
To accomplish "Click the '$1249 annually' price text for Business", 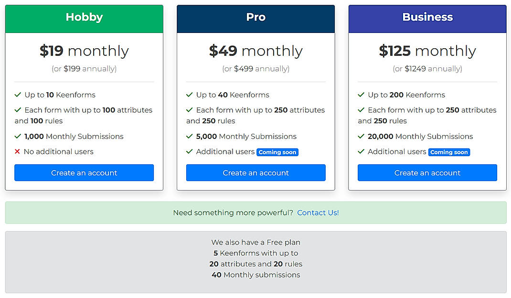I will point(427,68).
